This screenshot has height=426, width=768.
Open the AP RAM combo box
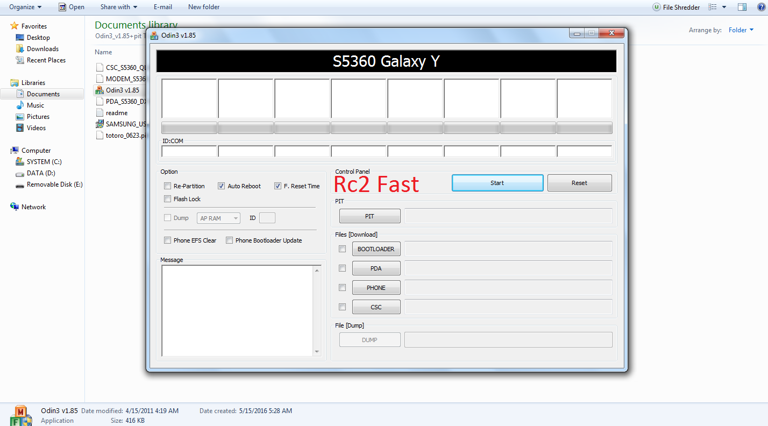[x=218, y=218]
